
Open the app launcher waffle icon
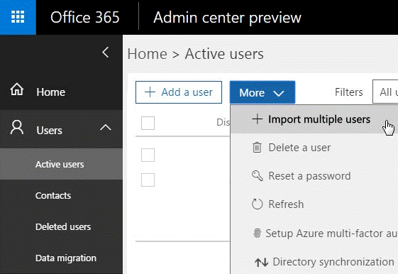click(18, 17)
